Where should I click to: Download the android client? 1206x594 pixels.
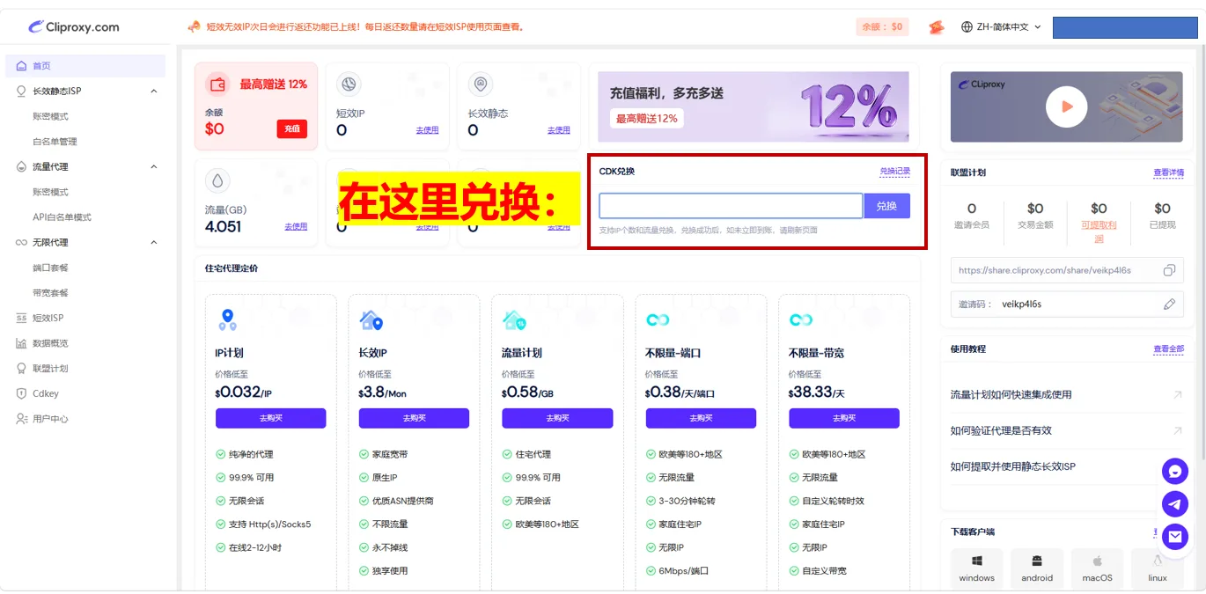point(1037,568)
